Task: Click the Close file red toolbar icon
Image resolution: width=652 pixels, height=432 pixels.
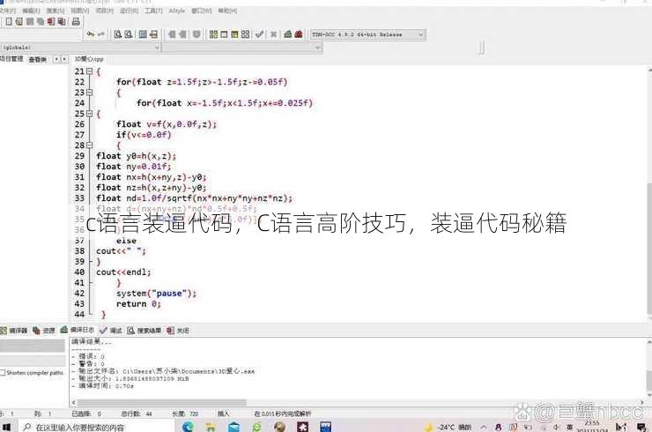Action: tap(51, 22)
